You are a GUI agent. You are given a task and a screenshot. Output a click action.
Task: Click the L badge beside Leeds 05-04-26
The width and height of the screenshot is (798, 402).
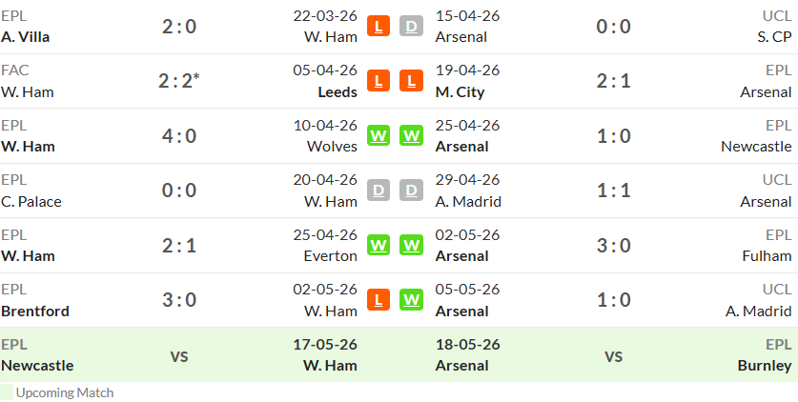click(x=379, y=81)
